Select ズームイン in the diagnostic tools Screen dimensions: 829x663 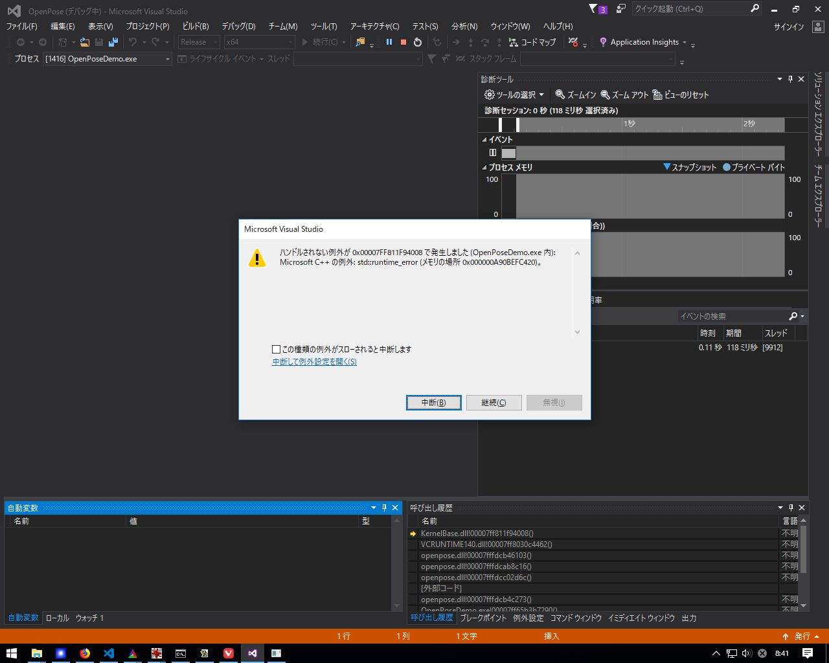click(x=574, y=95)
